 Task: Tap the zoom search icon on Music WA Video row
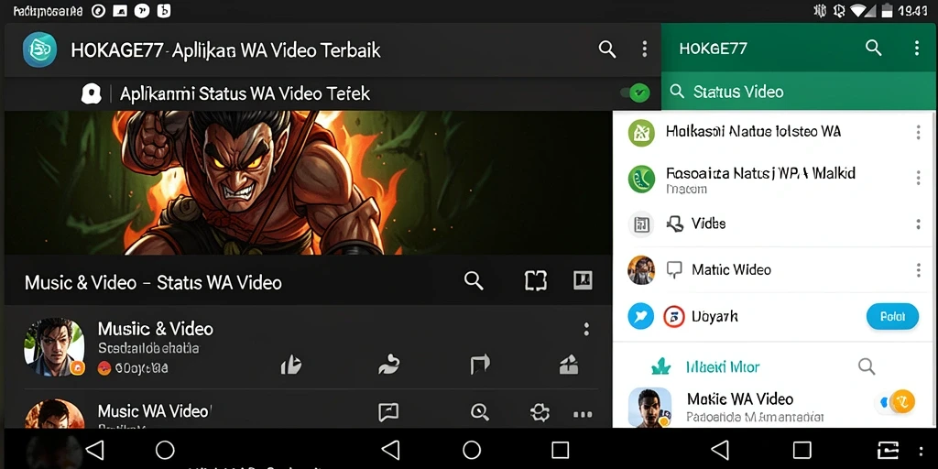tap(480, 411)
